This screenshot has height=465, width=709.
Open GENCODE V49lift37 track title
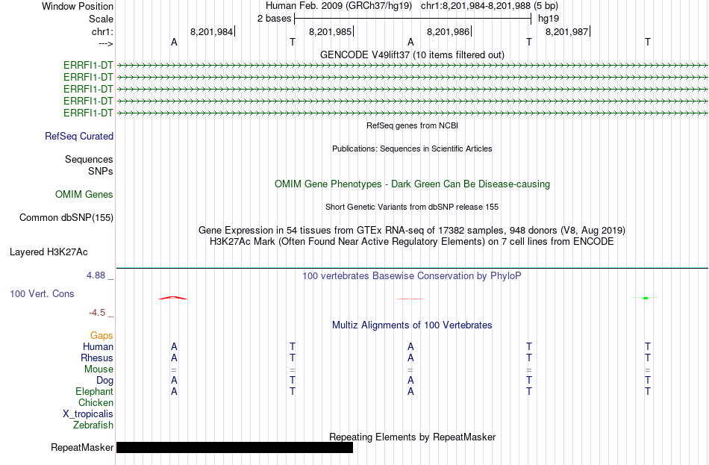point(412,54)
